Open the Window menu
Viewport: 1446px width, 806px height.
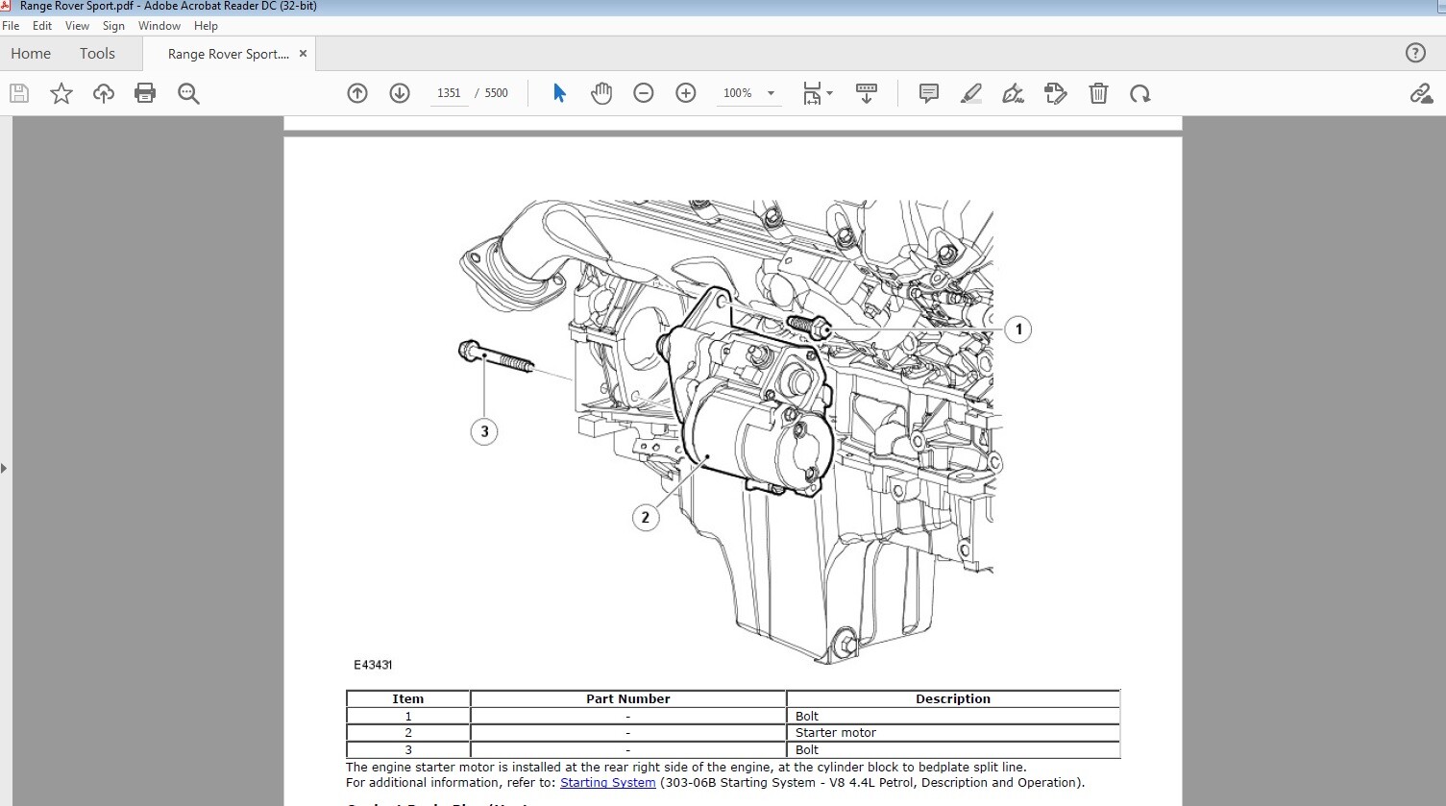pos(159,26)
